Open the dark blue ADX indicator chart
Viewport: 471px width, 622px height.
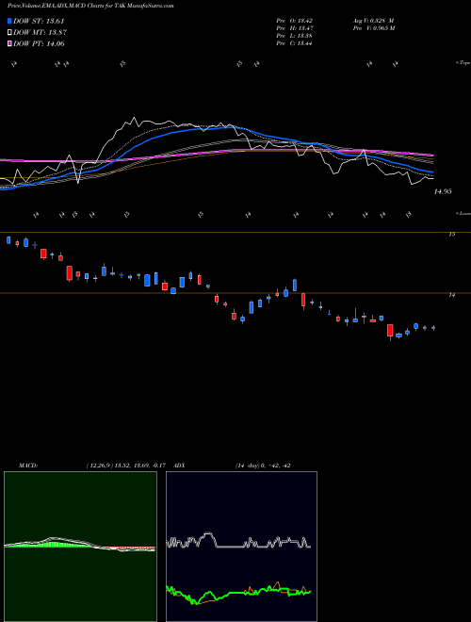241,547
